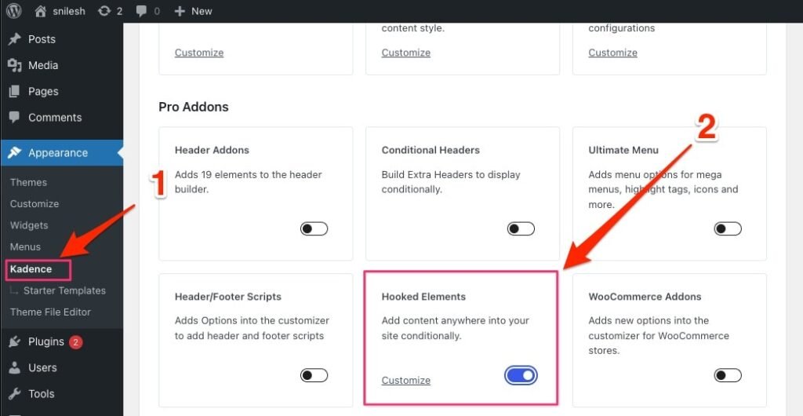
Task: Toggle the Ultimate Menu switch
Action: [x=728, y=228]
